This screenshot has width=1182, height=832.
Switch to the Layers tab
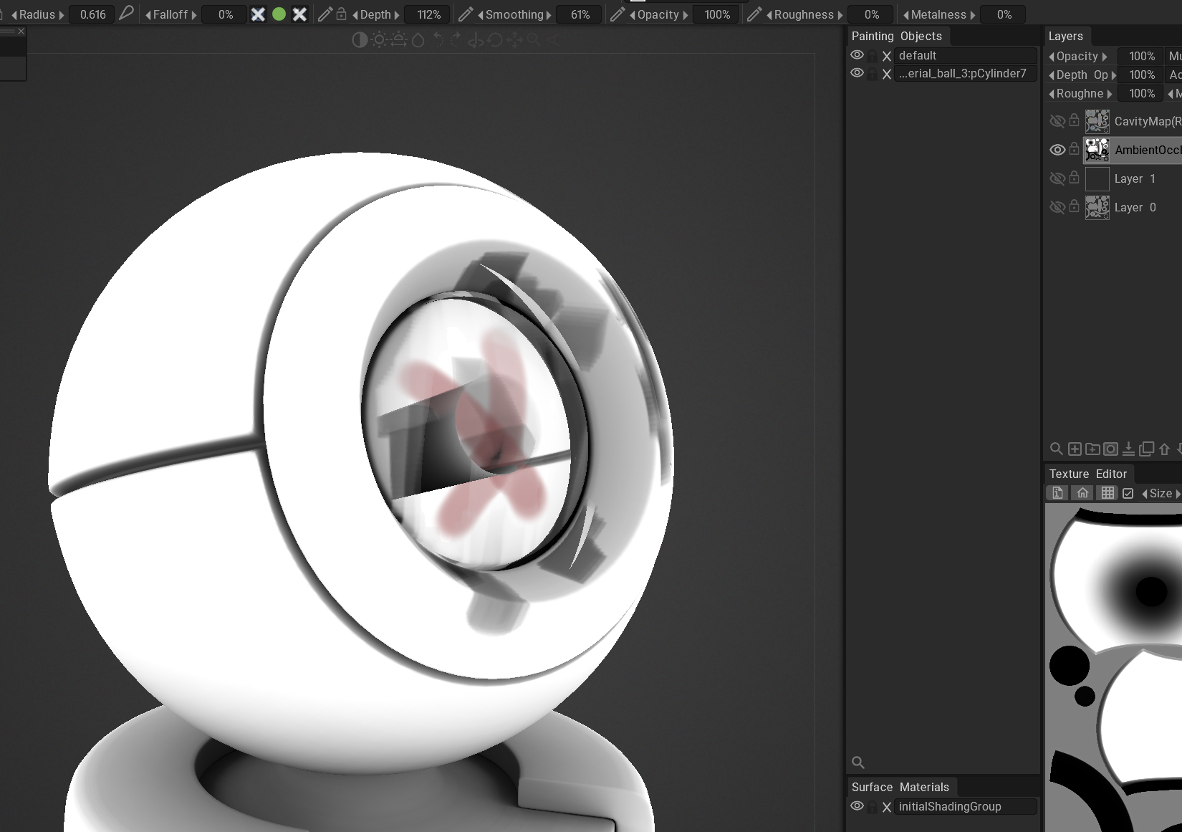[1066, 36]
